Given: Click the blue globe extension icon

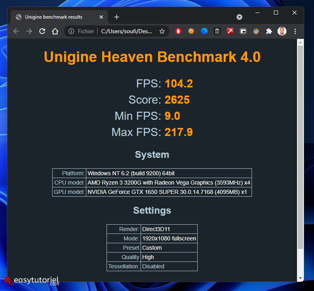Looking at the screenshot, I should [x=204, y=31].
